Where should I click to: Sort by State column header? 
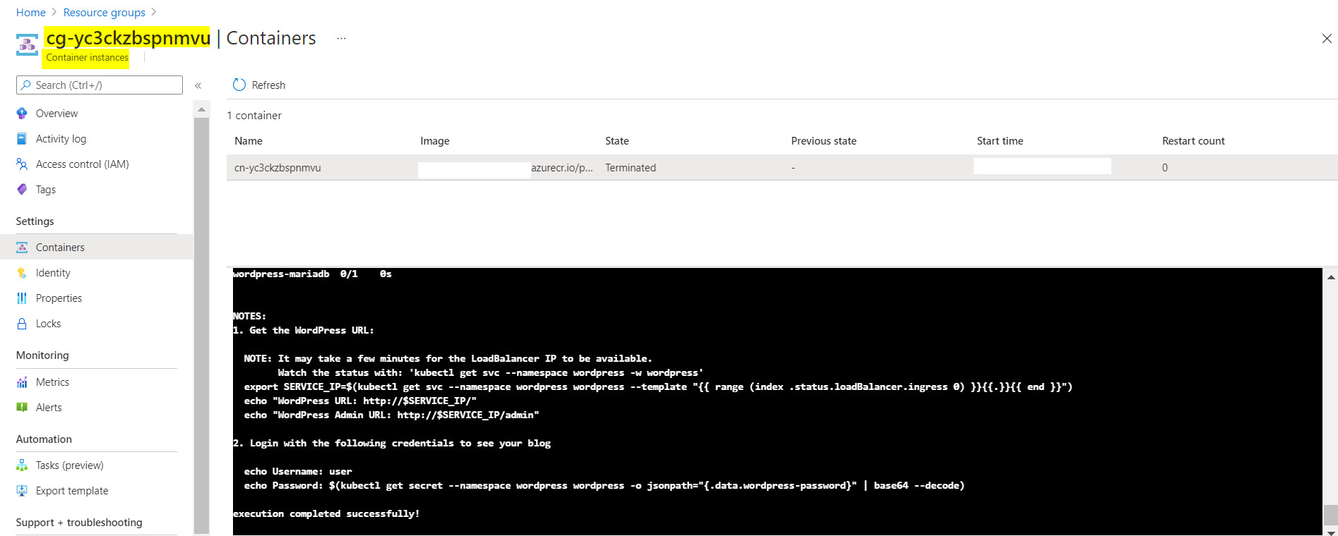coord(617,141)
